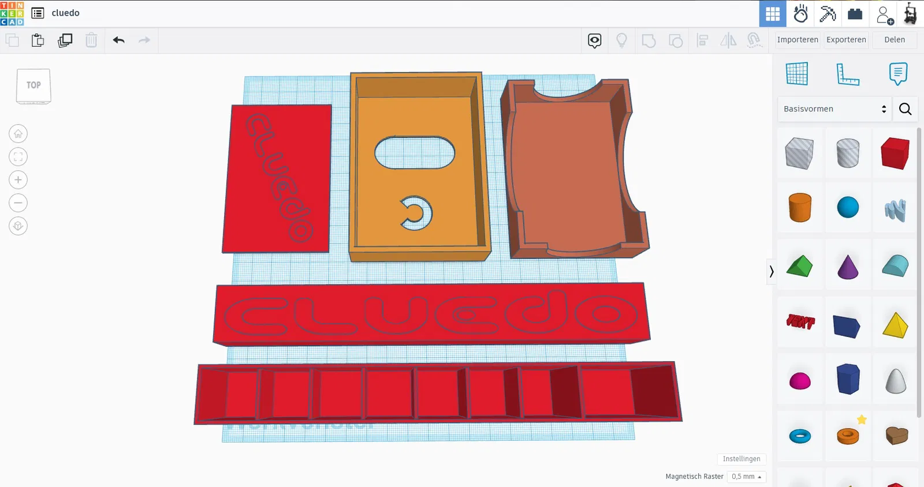
Task: Switch to the Bricks mode
Action: pyautogui.click(x=855, y=13)
